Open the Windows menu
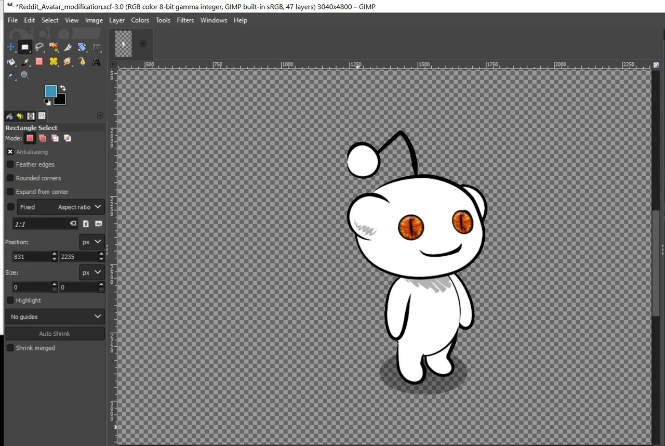Viewport: 665px width, 446px height. 214,20
